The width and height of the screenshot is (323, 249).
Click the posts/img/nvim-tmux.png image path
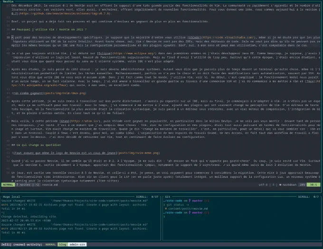click(65, 93)
